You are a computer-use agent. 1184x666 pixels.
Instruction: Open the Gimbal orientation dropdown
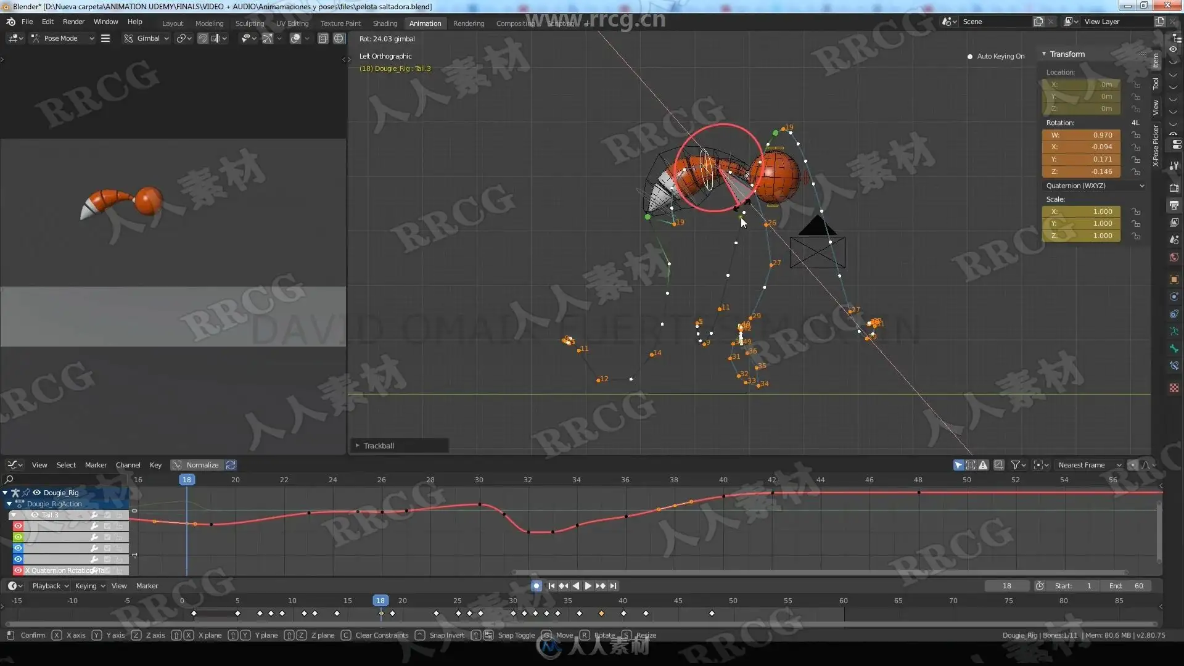[146, 38]
